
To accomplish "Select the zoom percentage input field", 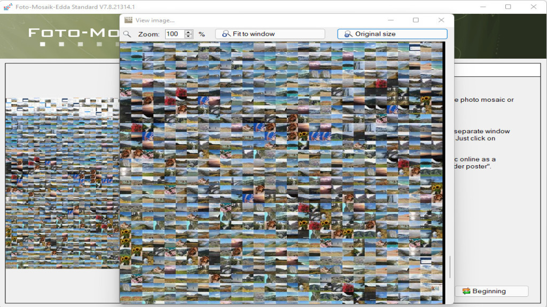I will pyautogui.click(x=175, y=34).
